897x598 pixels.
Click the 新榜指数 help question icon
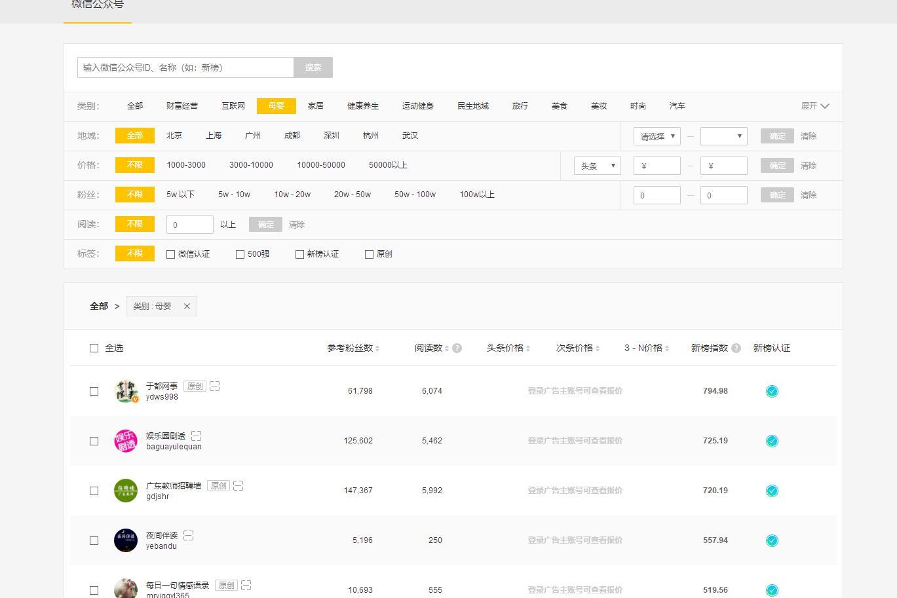coord(736,348)
